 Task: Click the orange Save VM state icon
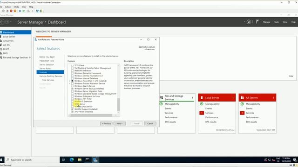[x=15, y=11]
